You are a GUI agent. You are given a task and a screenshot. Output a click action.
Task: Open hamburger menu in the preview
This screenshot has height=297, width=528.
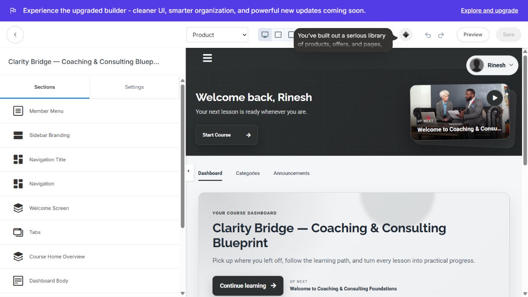coord(207,58)
